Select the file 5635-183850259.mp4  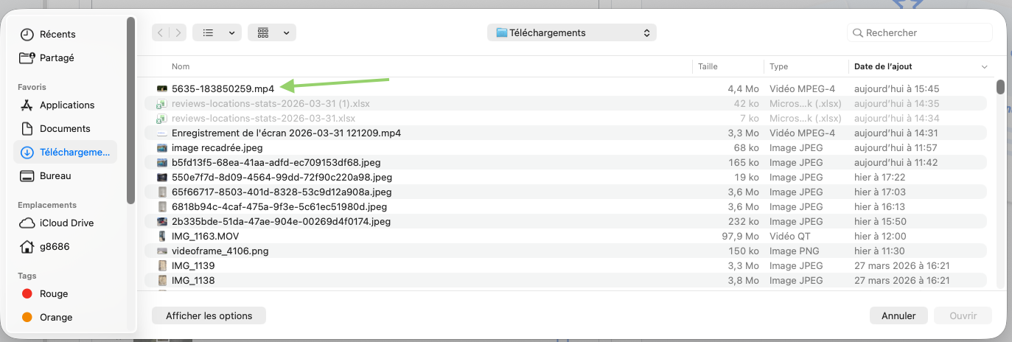223,88
